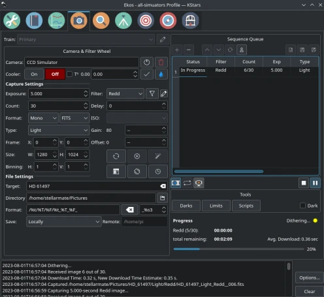Click the log vertical scrollbar handle
324x297 pixels.
pos(289,266)
